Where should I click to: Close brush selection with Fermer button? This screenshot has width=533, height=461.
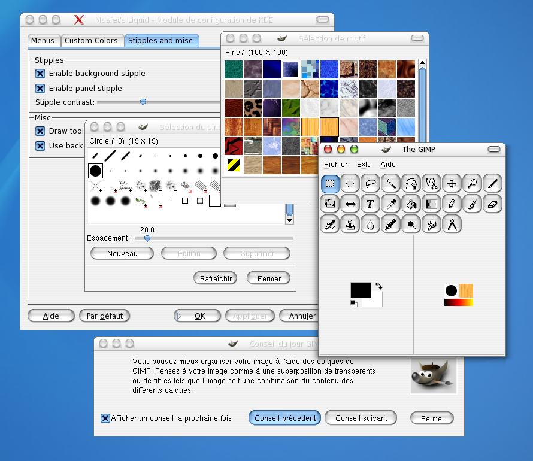click(x=269, y=278)
